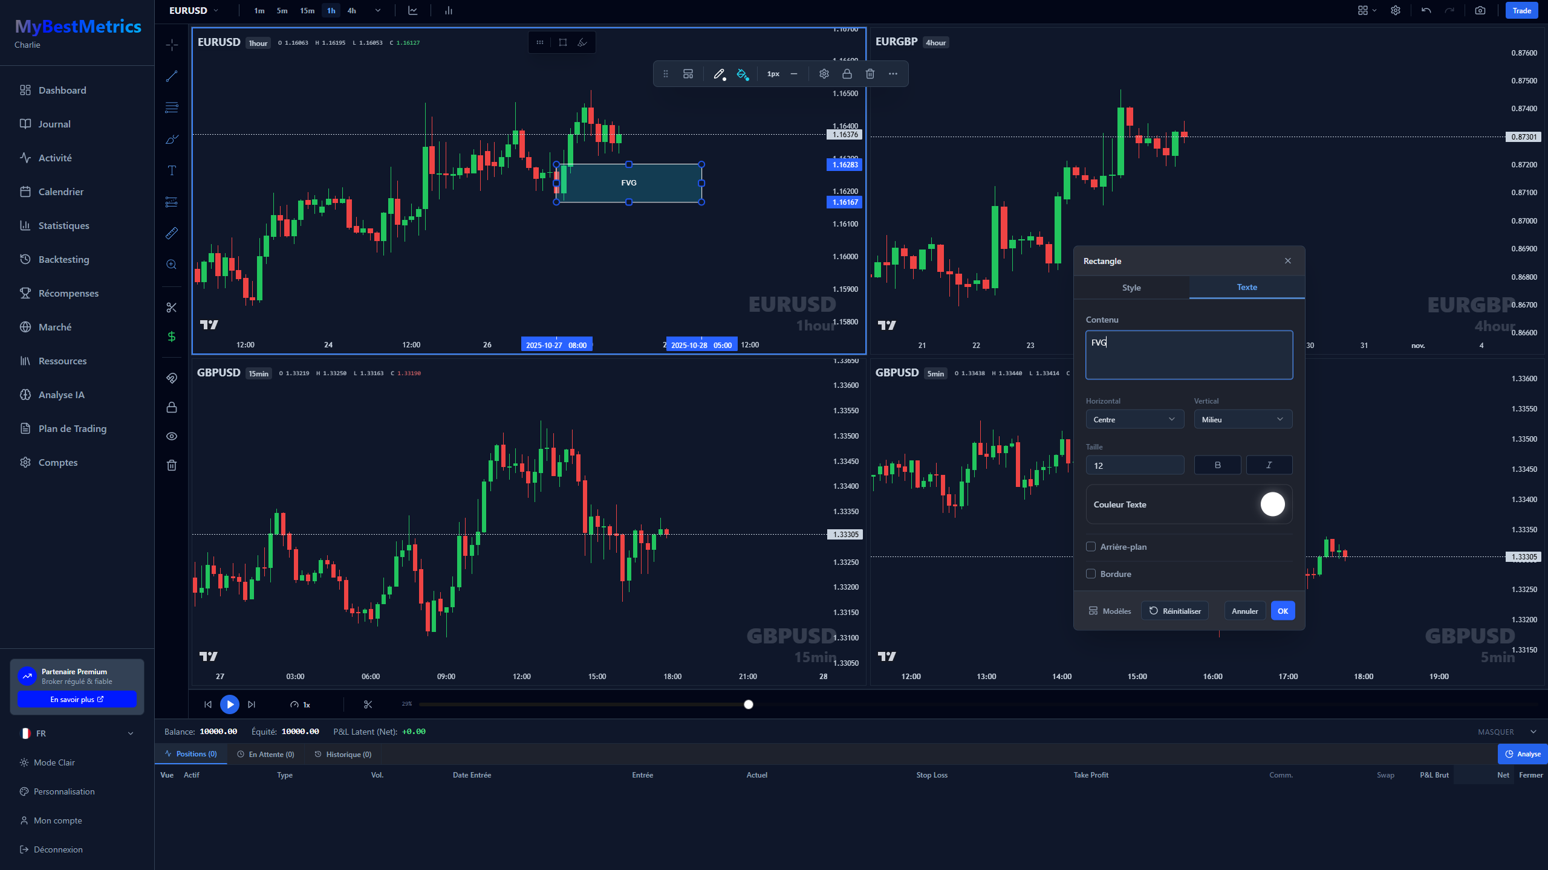Enable the Arrière-plan checkbox
Image resolution: width=1548 pixels, height=870 pixels.
point(1091,547)
